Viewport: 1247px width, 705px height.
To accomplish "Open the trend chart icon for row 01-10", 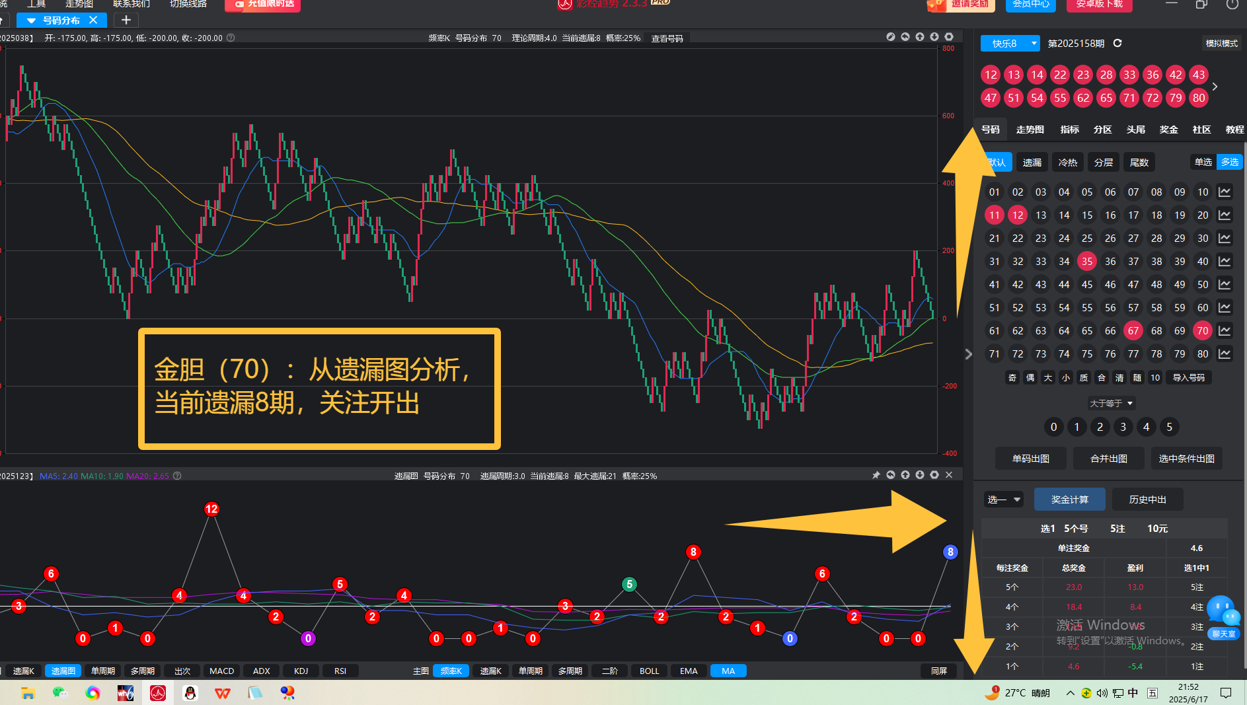I will (1225, 192).
